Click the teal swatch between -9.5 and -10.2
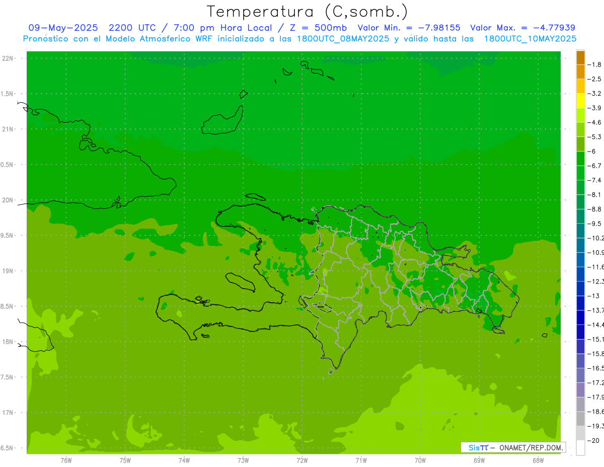This screenshot has width=604, height=467. point(580,231)
